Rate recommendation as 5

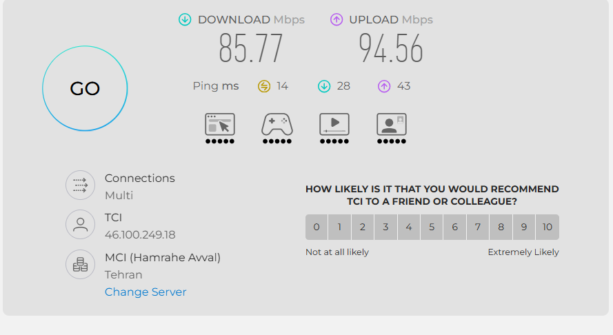click(x=432, y=227)
